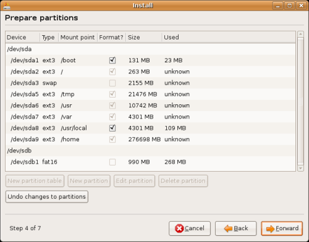
Task: Select /dev/sda6 device name
Action: (x=25, y=106)
